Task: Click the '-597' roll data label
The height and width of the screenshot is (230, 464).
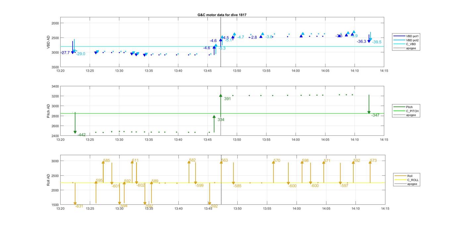Action: coord(344,186)
